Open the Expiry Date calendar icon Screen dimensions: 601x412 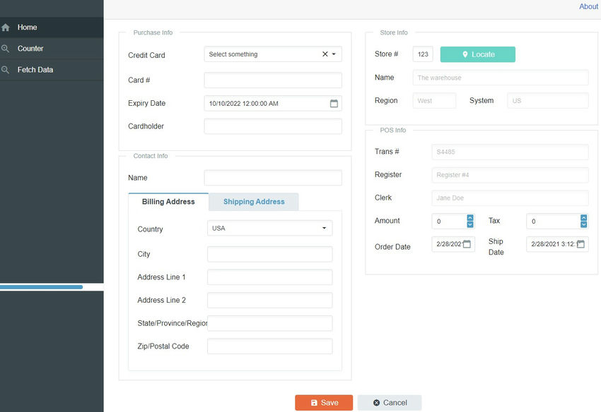(332, 103)
